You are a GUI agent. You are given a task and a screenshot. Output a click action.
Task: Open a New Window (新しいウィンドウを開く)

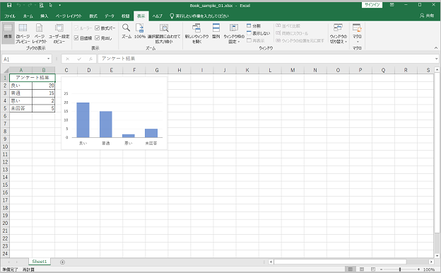[x=196, y=33]
